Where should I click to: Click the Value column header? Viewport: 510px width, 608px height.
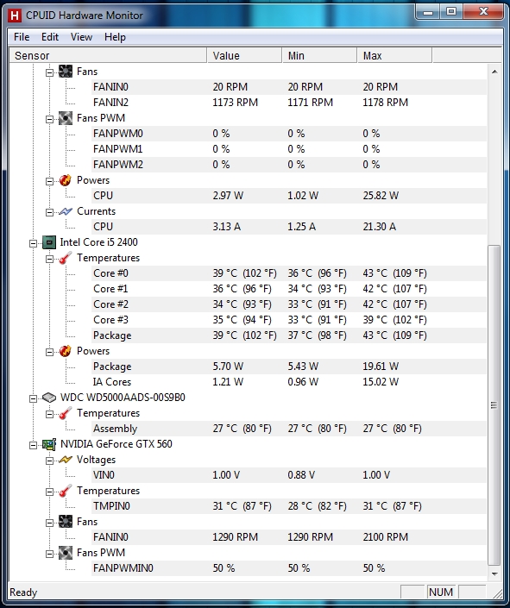[x=244, y=56]
